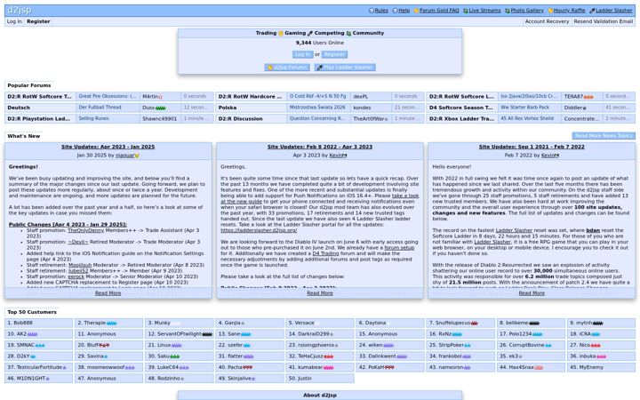
Task: Open the Der Fußball Thread topic
Action: pos(100,108)
